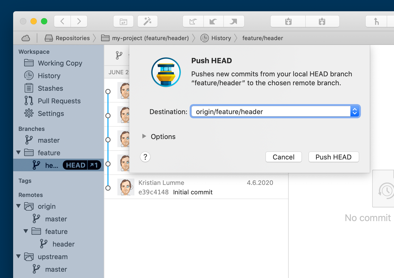The height and width of the screenshot is (278, 394).
Task: Expand the Options disclosure triangle
Action: tap(144, 136)
